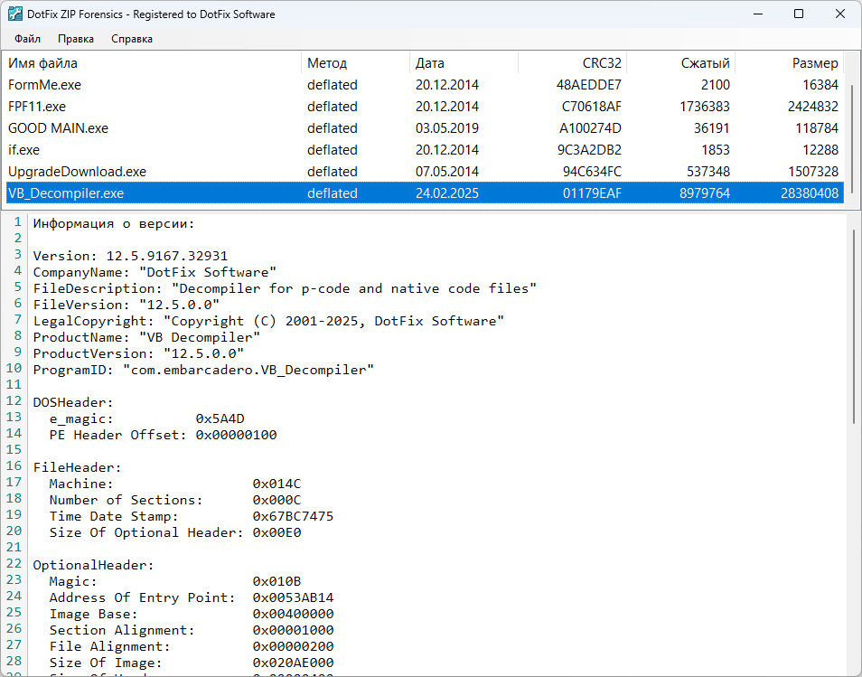This screenshot has height=677, width=862.
Task: Sort by the CRC32 column header
Action: pyautogui.click(x=572, y=63)
